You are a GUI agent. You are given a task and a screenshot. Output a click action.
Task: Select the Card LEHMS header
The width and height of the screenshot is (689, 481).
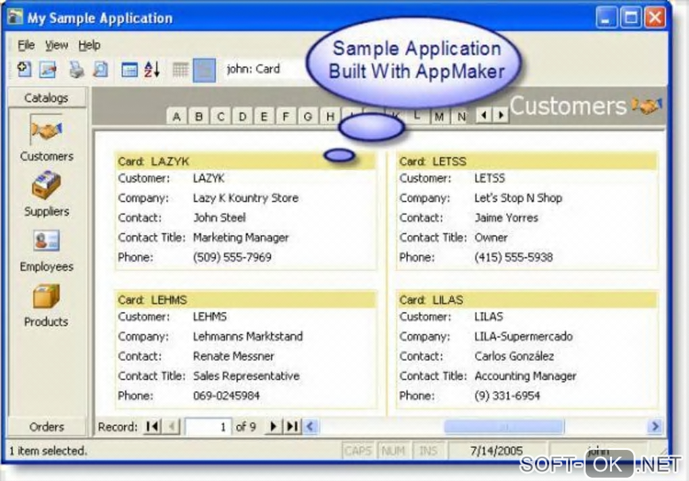tap(245, 299)
